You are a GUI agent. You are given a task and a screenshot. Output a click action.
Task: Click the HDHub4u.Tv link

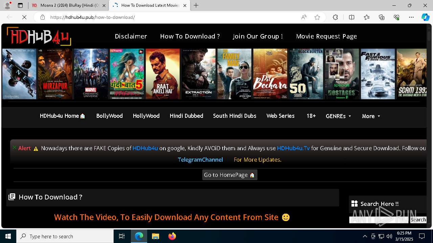tap(293, 148)
